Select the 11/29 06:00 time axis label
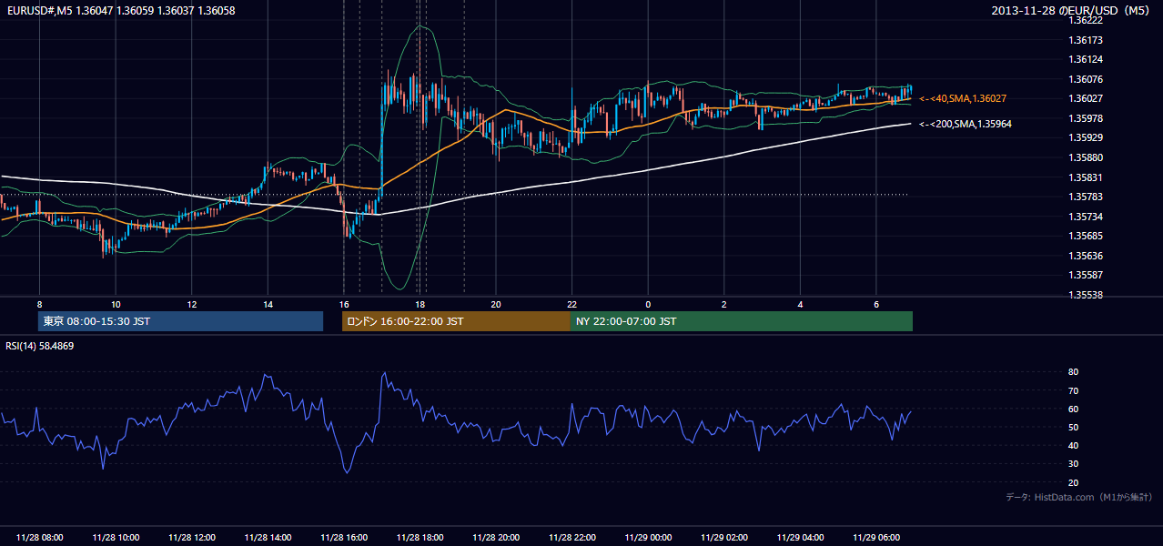Screen dimensions: 1163x546 876,538
